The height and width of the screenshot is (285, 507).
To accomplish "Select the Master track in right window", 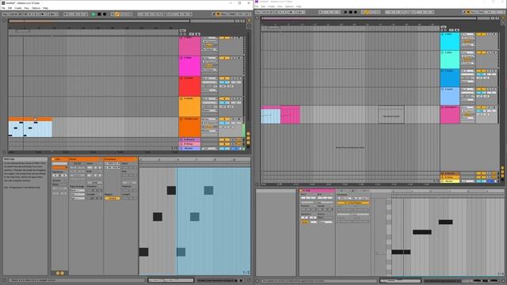I will (x=450, y=181).
